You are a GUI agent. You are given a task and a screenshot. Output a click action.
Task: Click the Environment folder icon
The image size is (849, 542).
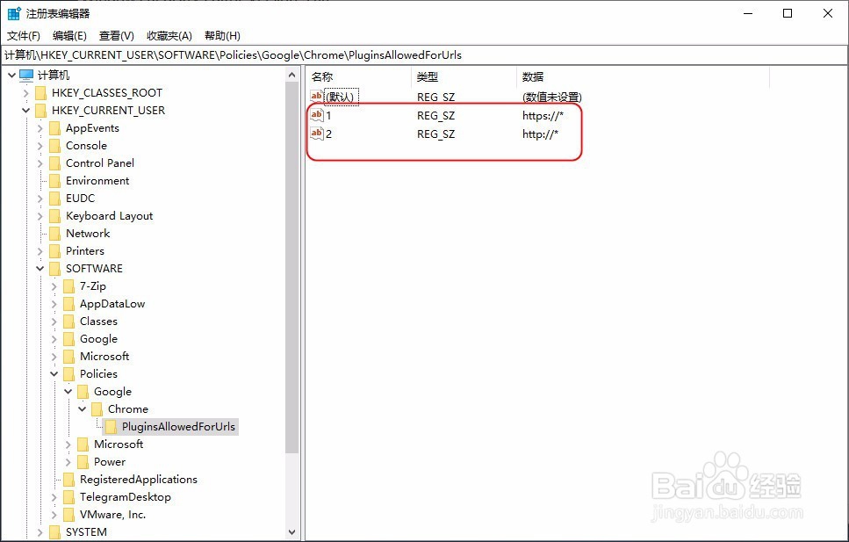click(x=54, y=181)
